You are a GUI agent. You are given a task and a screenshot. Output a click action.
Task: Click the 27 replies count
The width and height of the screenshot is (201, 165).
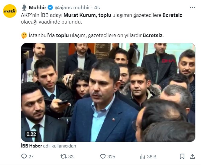click(31, 157)
